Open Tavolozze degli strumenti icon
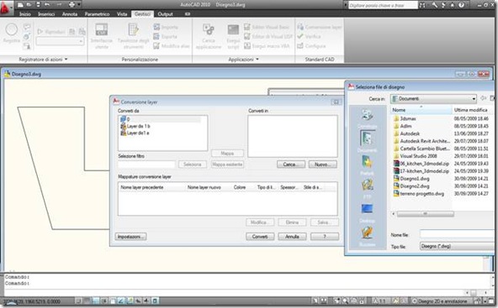The image size is (498, 308). click(x=133, y=29)
